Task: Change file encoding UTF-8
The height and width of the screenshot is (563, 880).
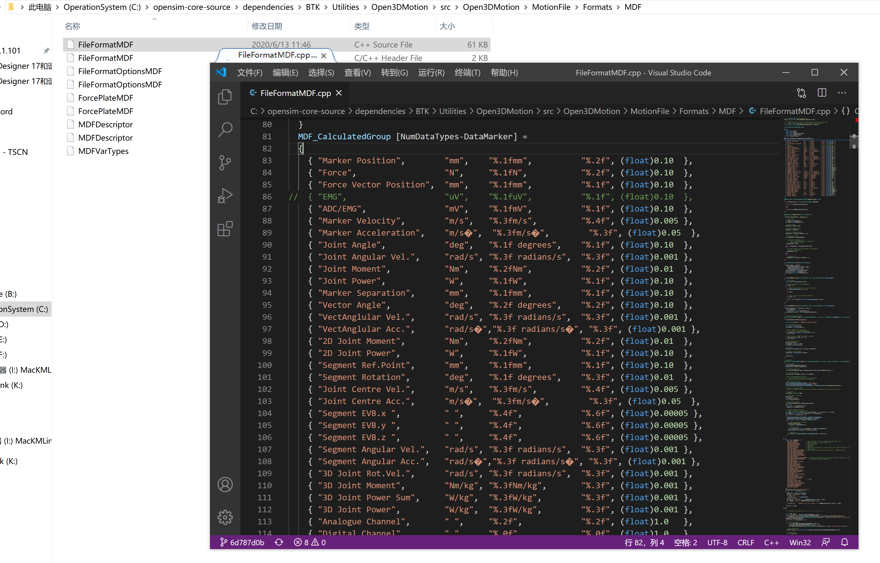Action: (717, 542)
